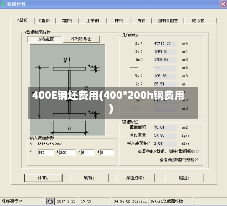Click the Detail之截面特性 status text

pos(167,201)
